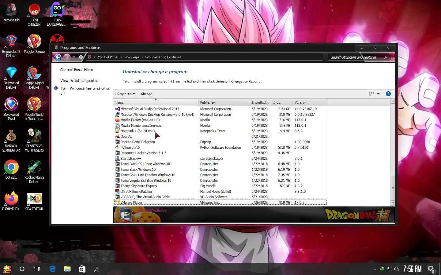This screenshot has width=441, height=275.
Task: Open Turn Windows features on or off
Action: click(x=85, y=91)
